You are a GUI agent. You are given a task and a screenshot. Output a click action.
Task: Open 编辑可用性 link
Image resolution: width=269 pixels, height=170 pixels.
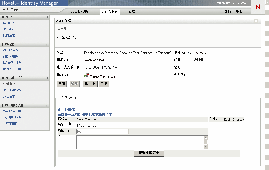point(10,56)
